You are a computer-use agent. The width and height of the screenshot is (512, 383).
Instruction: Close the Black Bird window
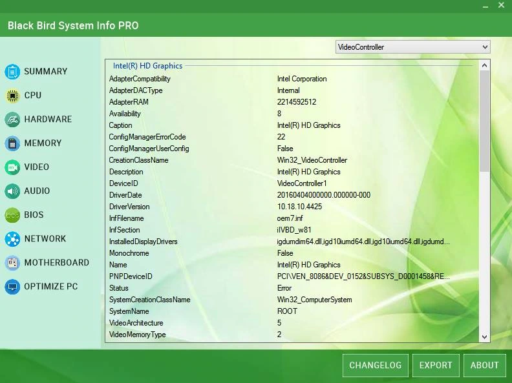[501, 5]
